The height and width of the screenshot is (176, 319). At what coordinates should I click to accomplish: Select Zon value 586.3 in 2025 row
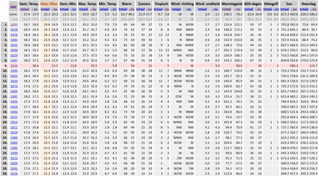294,66
